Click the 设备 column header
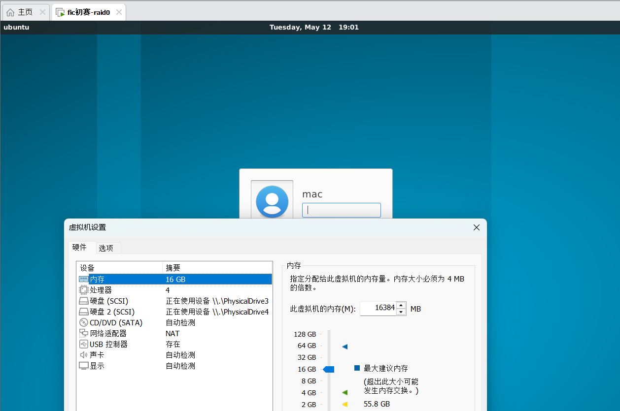The height and width of the screenshot is (411, 620). 120,268
